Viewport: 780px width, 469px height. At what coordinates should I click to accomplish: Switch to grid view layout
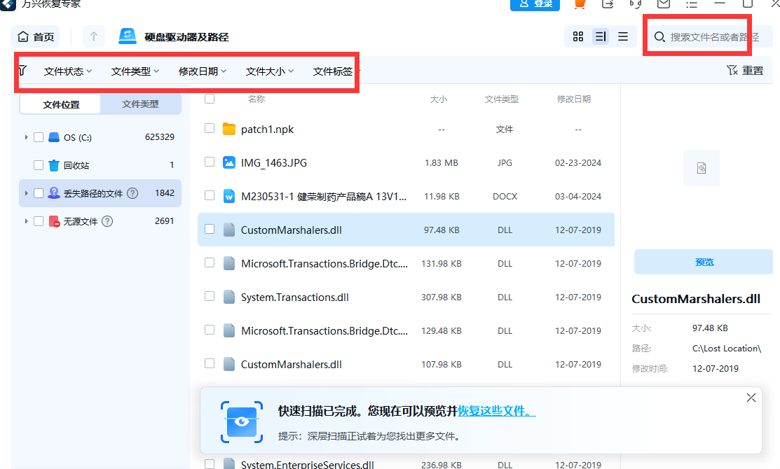pos(577,36)
